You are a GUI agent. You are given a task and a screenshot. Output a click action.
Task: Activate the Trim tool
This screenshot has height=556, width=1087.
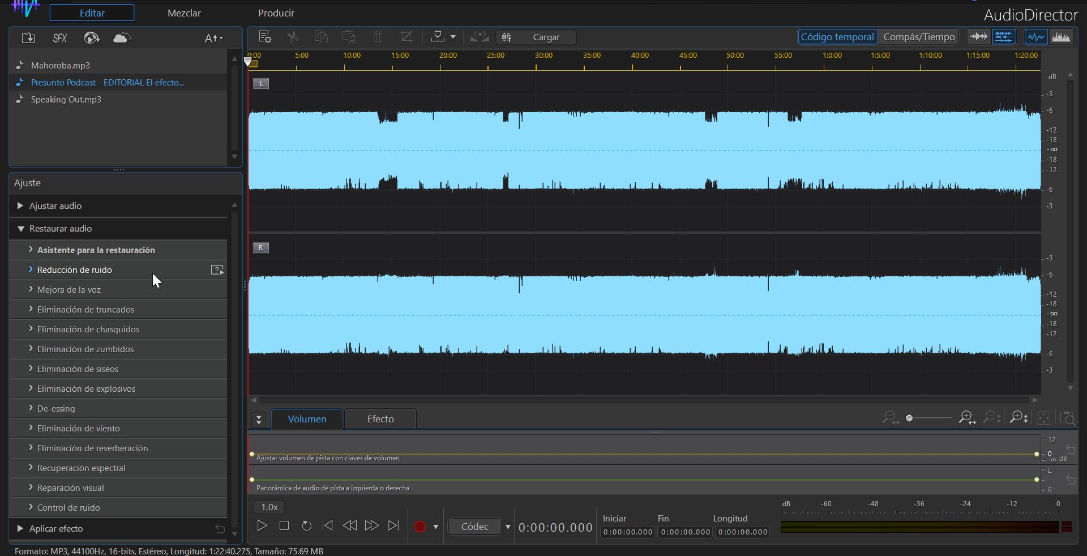point(406,37)
